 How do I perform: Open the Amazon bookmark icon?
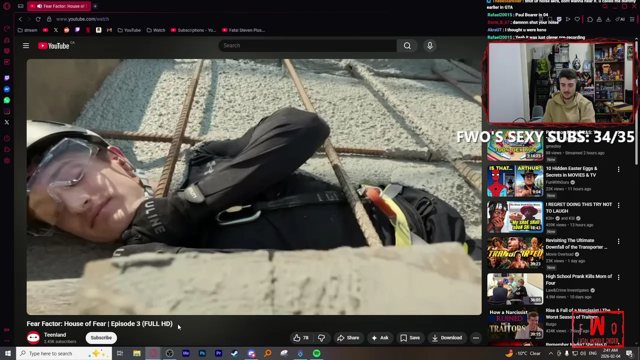pos(98,30)
